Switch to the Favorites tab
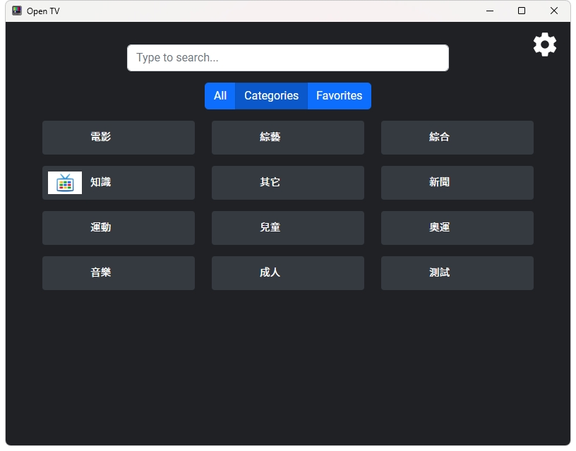The height and width of the screenshot is (451, 576). (x=339, y=96)
